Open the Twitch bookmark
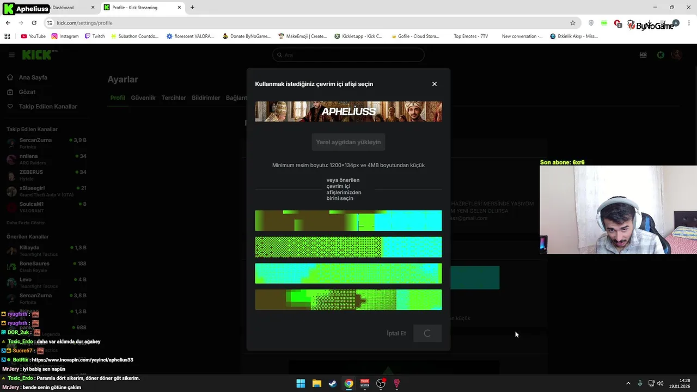 [95, 36]
